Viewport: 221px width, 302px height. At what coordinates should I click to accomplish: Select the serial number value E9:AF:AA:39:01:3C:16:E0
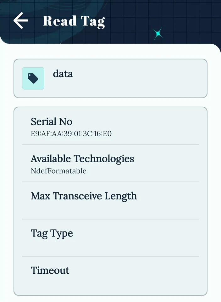click(x=71, y=134)
